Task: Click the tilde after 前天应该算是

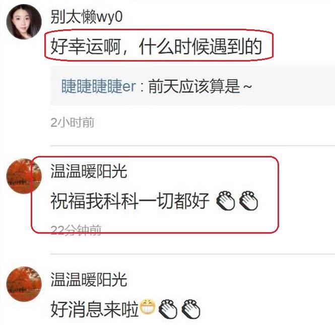Action: coord(247,87)
